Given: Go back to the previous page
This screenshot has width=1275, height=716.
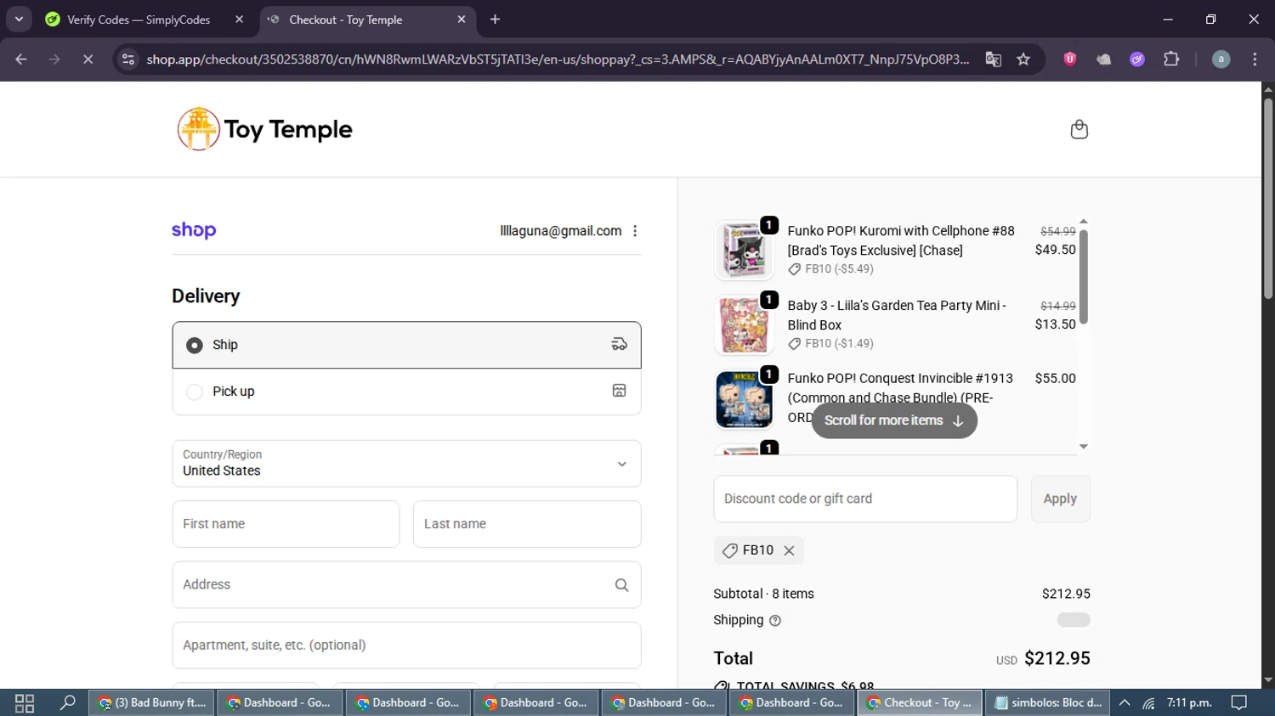Looking at the screenshot, I should pyautogui.click(x=21, y=59).
